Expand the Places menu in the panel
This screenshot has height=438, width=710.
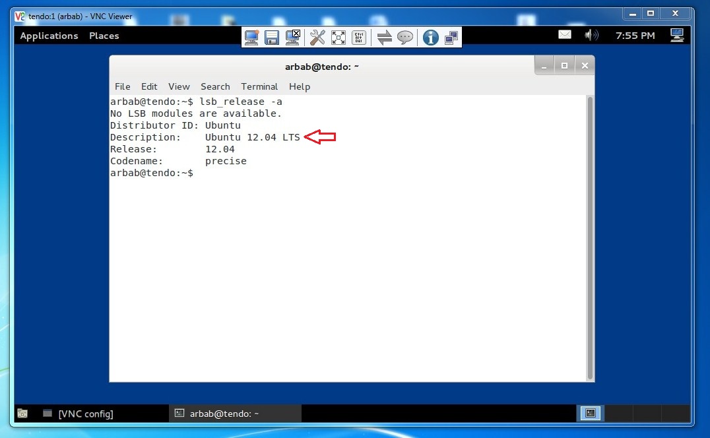tap(104, 36)
